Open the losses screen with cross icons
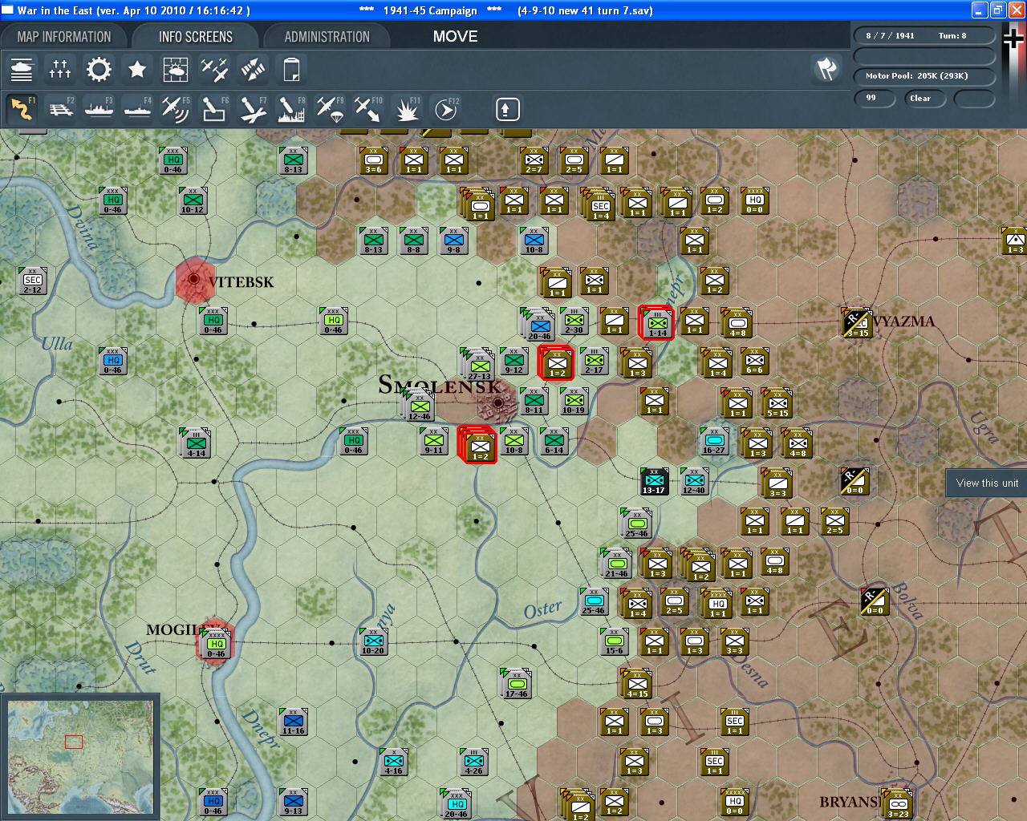1027x821 pixels. pyautogui.click(x=60, y=70)
